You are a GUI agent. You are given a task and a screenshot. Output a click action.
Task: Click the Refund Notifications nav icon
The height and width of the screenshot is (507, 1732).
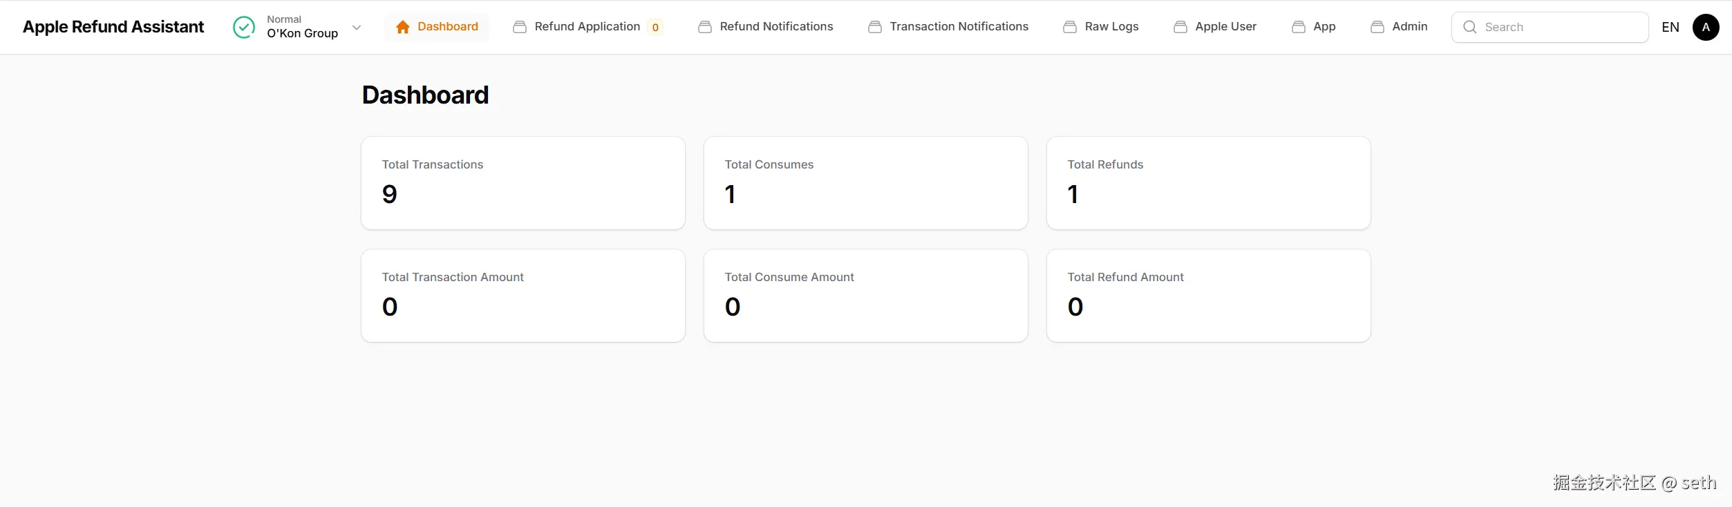(x=705, y=27)
